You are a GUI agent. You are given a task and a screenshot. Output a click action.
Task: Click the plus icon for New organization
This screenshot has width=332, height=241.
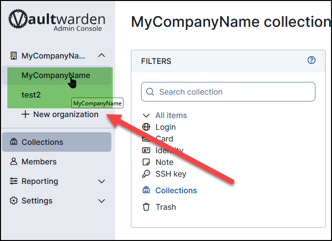(x=25, y=115)
